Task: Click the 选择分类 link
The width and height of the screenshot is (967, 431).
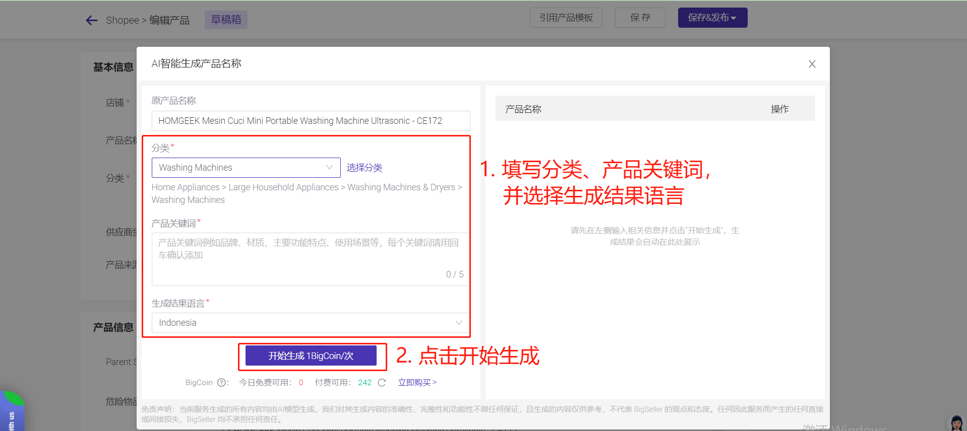Action: (x=364, y=168)
